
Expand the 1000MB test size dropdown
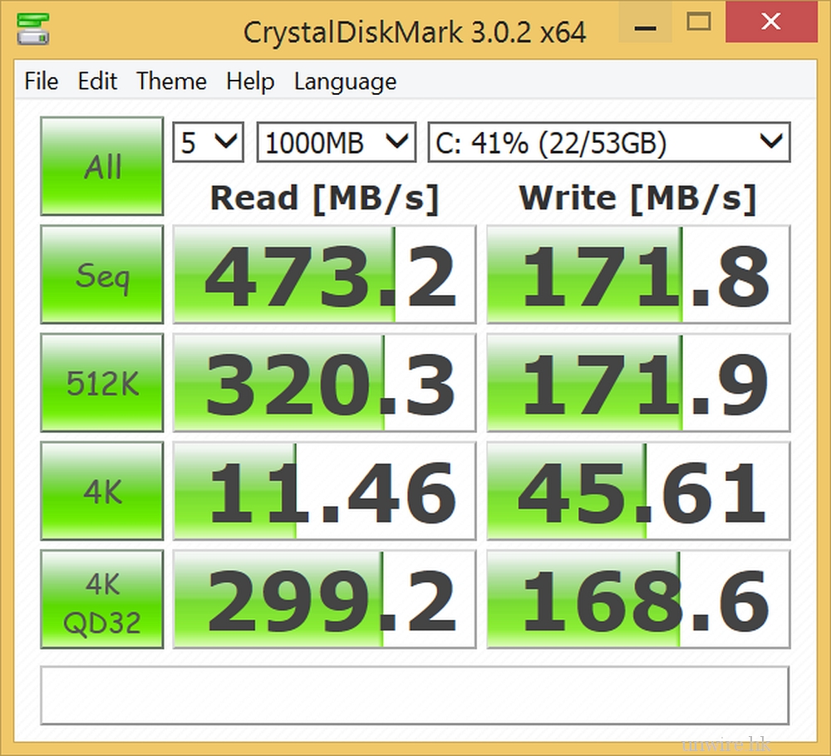coord(336,144)
